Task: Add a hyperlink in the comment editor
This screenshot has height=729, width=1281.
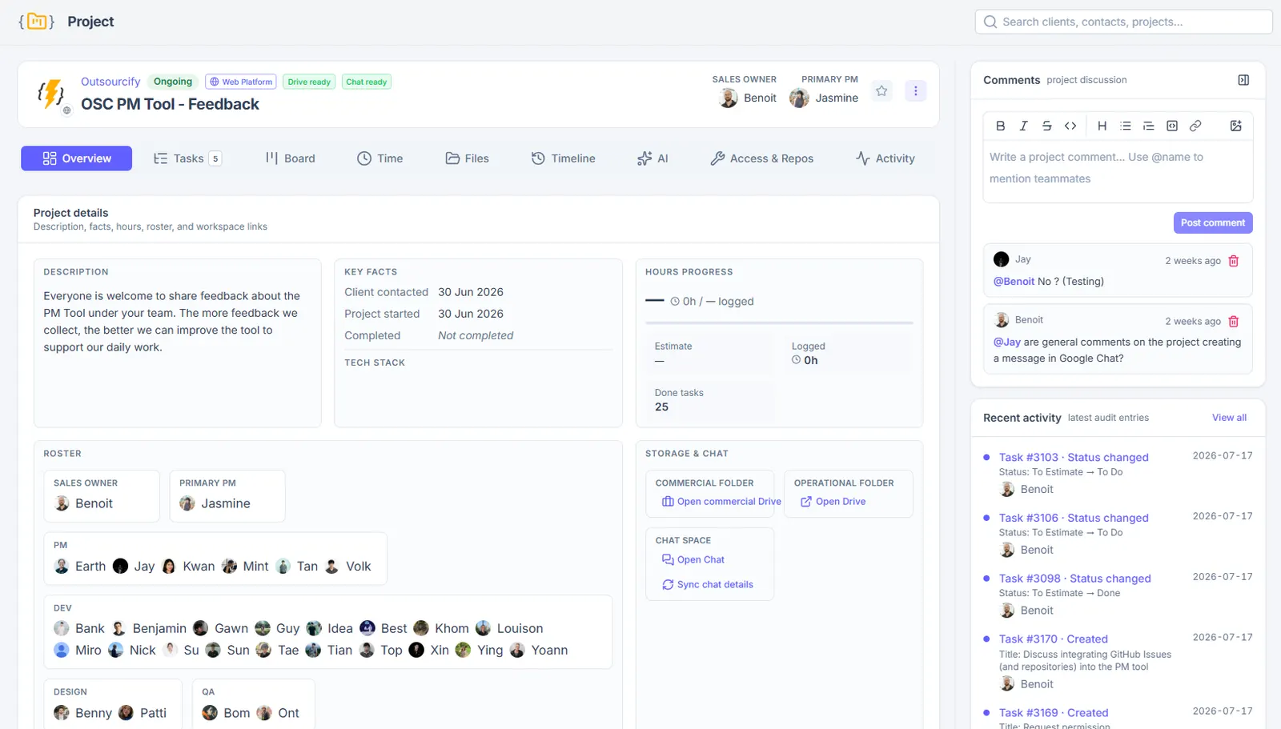Action: coord(1195,126)
